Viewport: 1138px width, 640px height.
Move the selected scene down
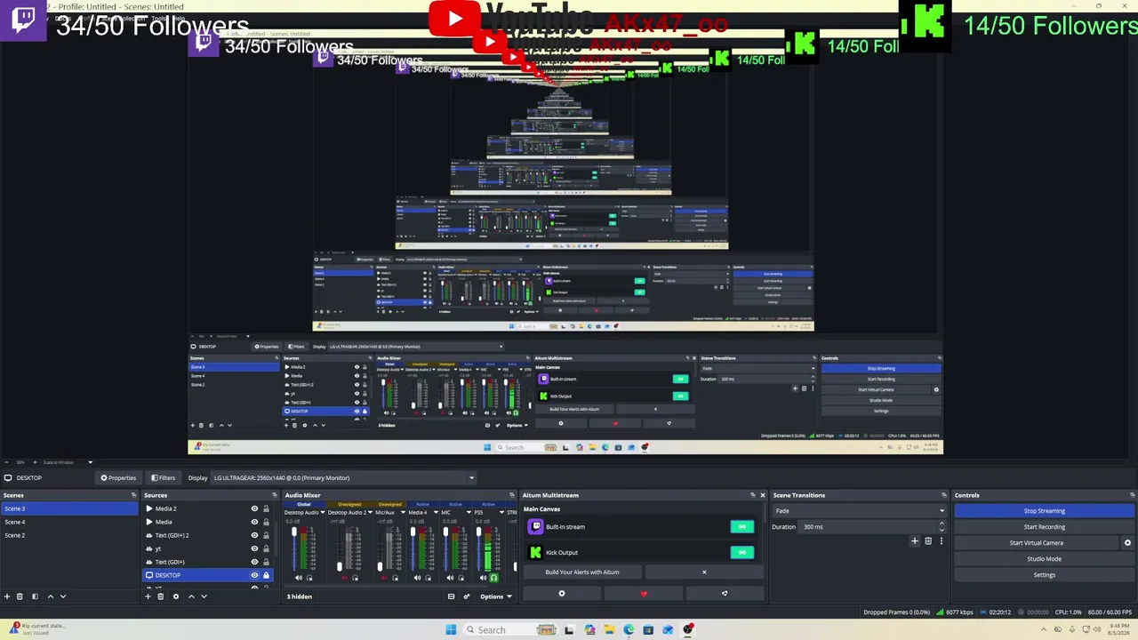click(x=62, y=596)
